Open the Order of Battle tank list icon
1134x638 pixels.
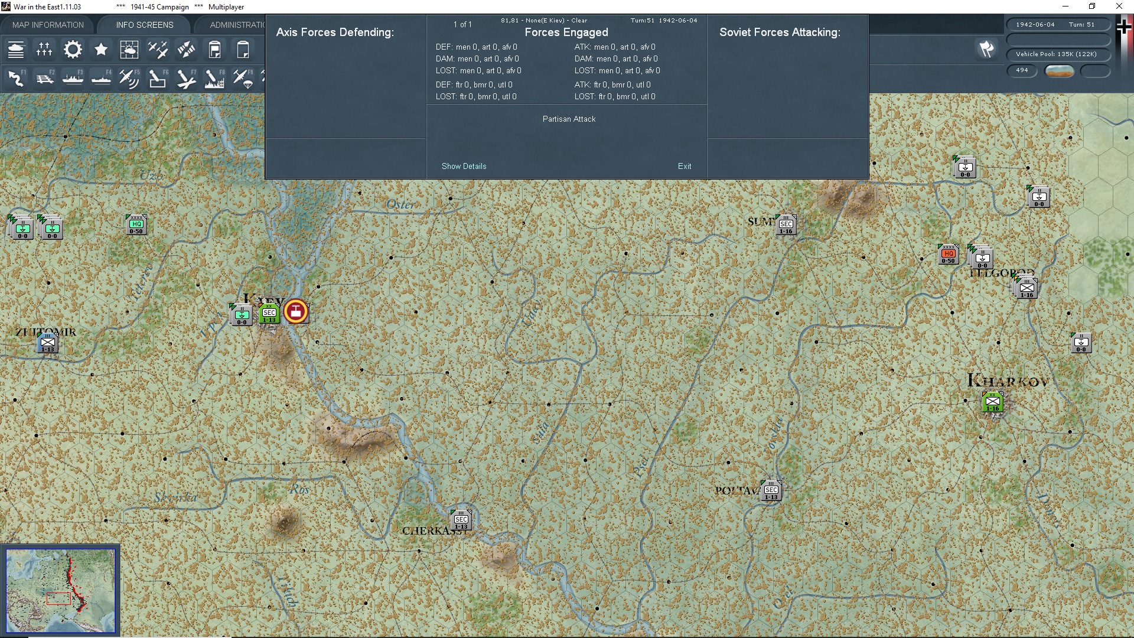click(x=16, y=50)
